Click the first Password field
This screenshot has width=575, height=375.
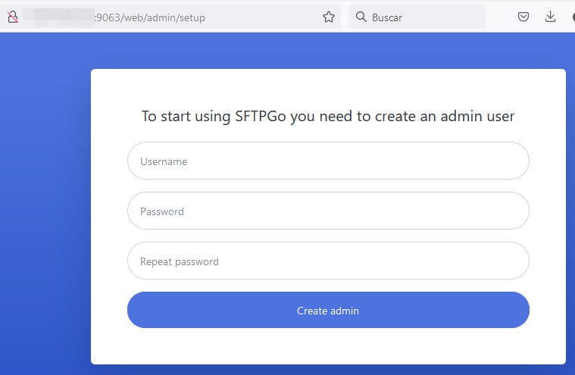coord(328,211)
